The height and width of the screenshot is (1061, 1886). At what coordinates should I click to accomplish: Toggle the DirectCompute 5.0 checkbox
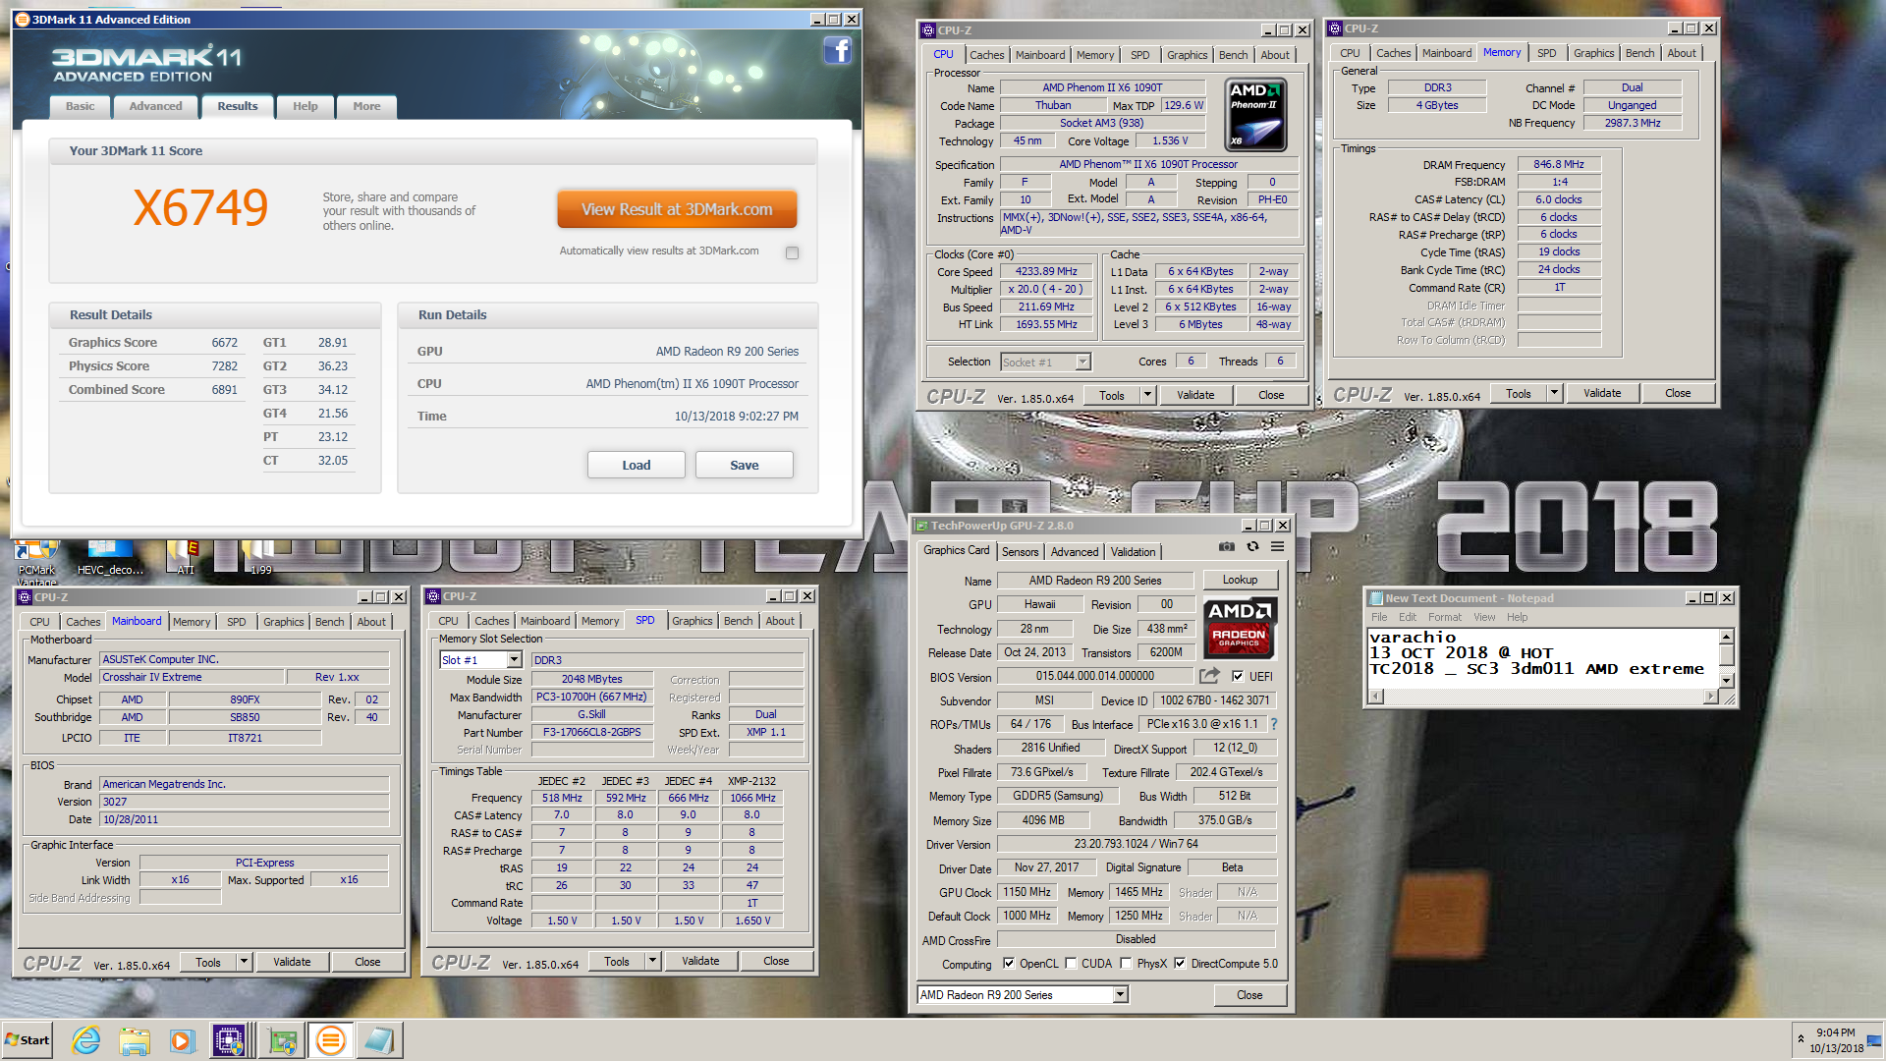click(x=1180, y=964)
